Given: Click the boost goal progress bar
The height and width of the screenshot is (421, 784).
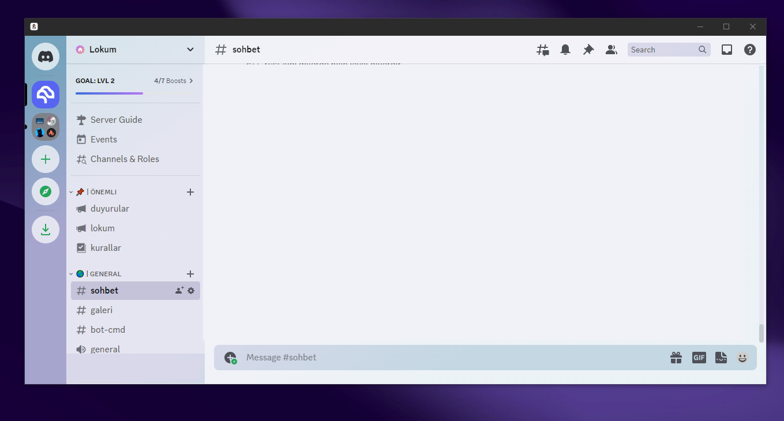Looking at the screenshot, I should [136, 93].
